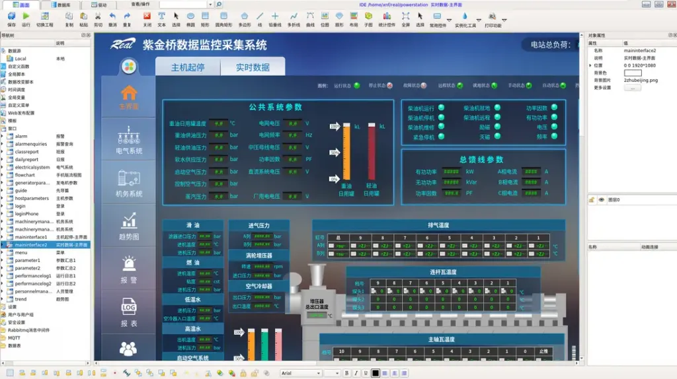The height and width of the screenshot is (379, 677).
Task: Redo with the 重复 arrow icon
Action: point(127,16)
